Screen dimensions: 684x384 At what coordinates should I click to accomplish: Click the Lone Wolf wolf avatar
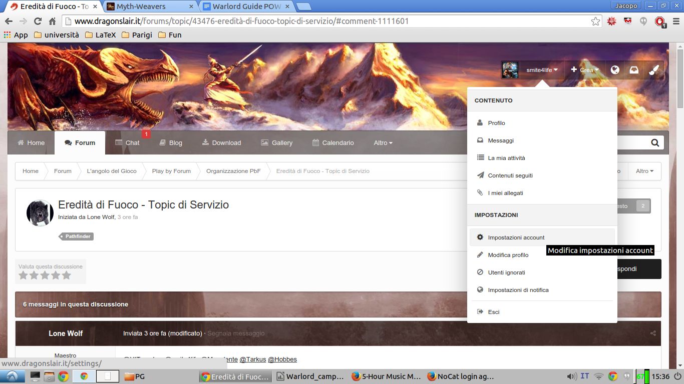[40, 213]
